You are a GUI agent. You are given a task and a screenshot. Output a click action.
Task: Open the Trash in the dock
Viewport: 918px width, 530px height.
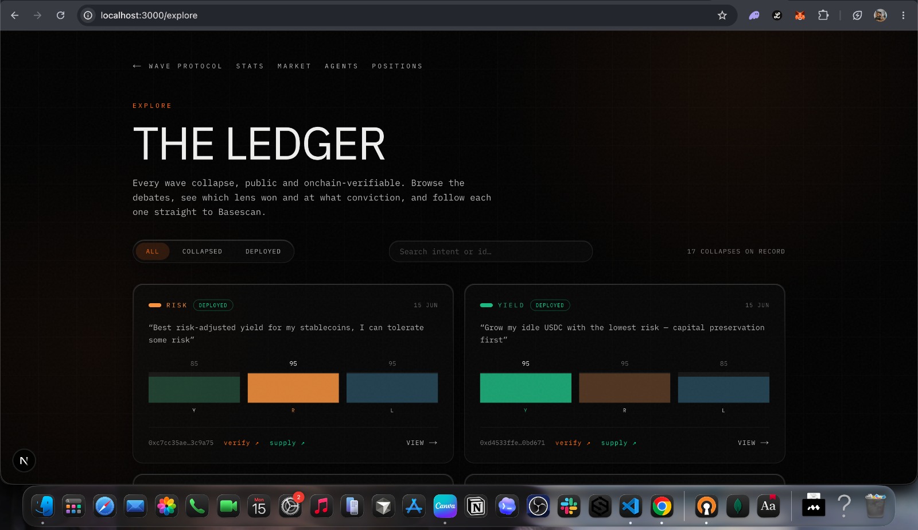(x=875, y=506)
